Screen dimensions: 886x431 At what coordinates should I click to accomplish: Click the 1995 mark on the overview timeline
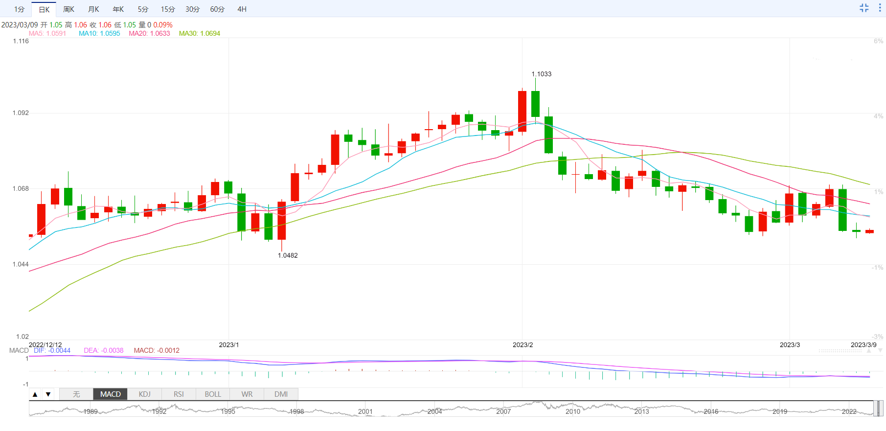click(228, 411)
